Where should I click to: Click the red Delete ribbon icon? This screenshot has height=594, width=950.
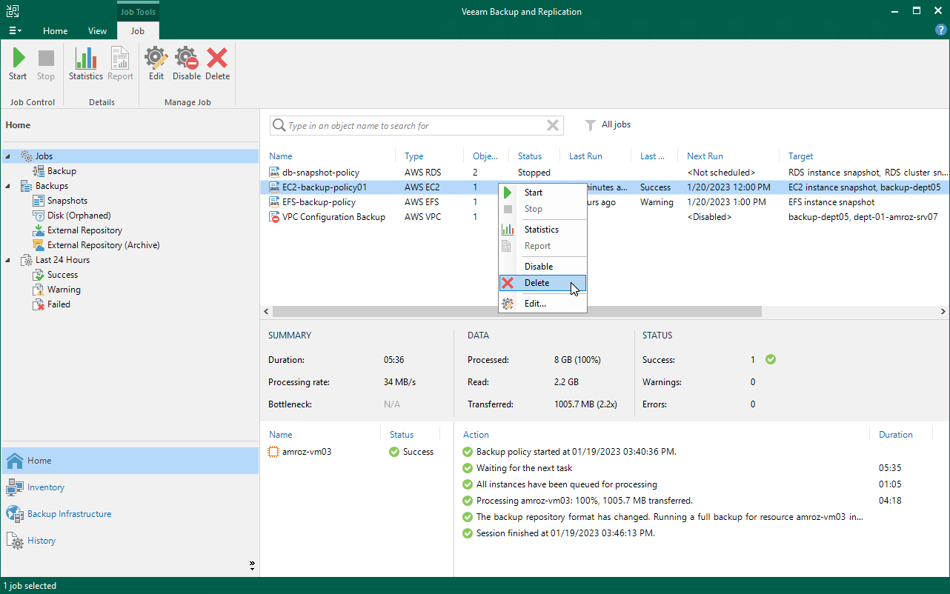click(x=217, y=64)
